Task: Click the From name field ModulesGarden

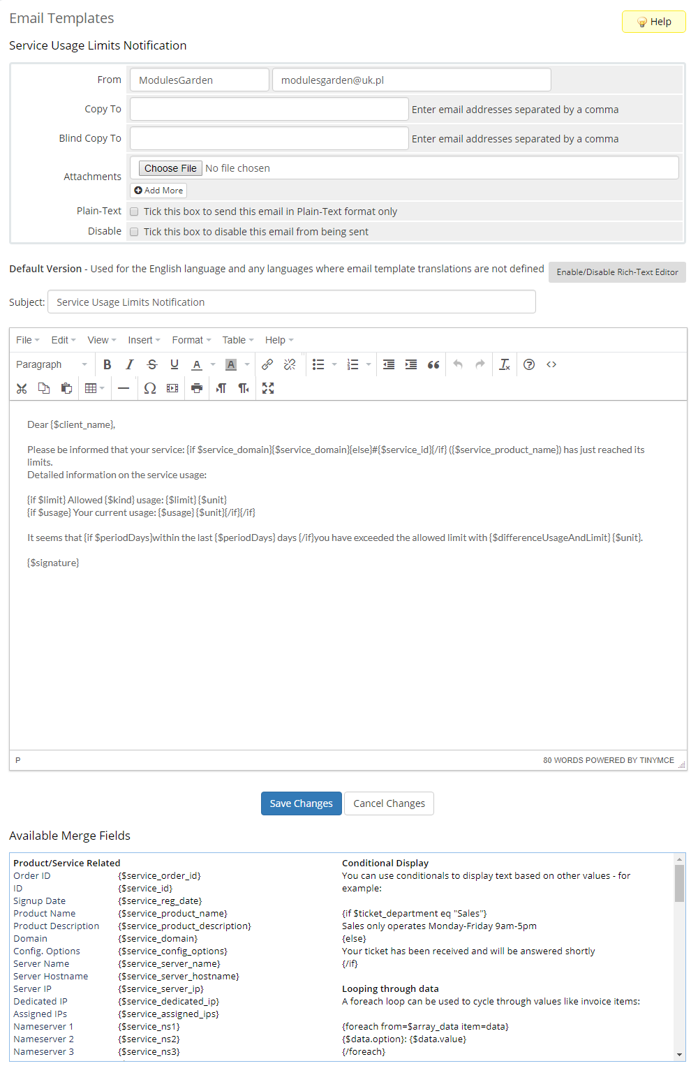Action: click(x=200, y=80)
